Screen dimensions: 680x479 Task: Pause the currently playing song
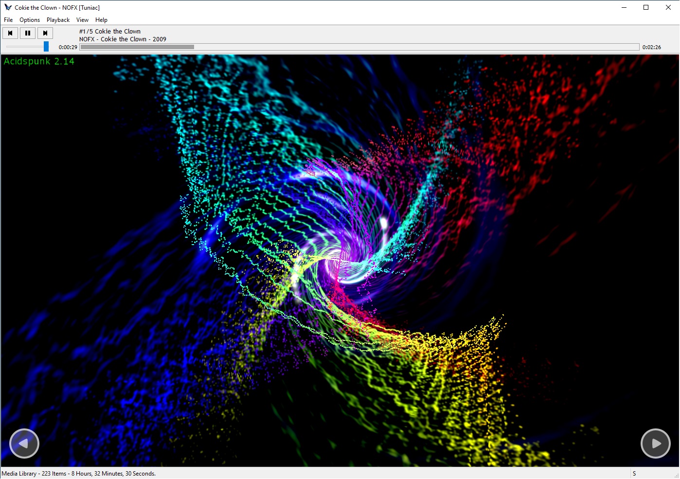pos(28,33)
